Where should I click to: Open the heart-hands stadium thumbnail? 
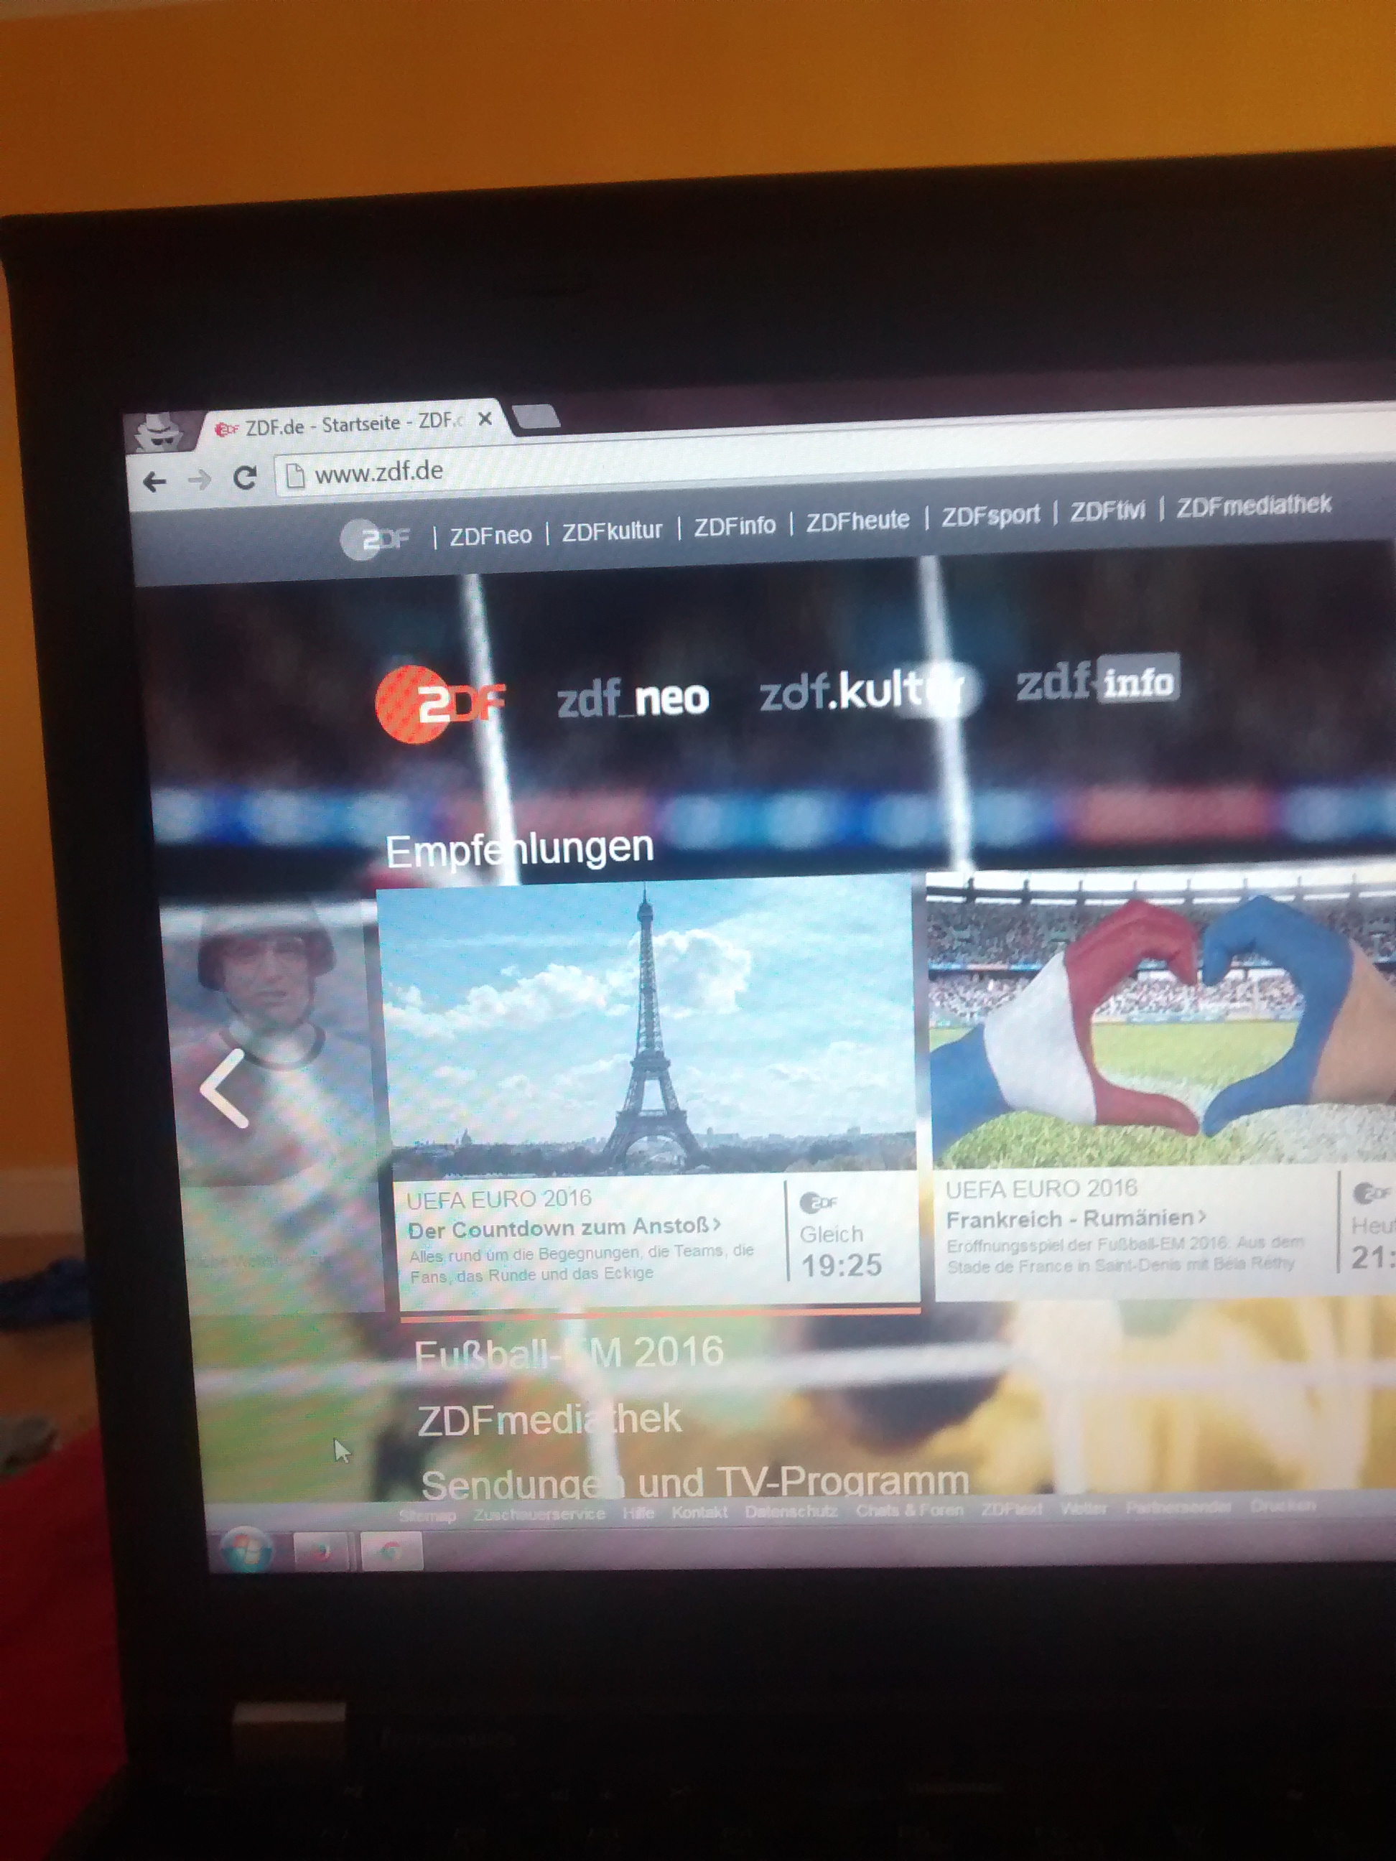click(1161, 1020)
